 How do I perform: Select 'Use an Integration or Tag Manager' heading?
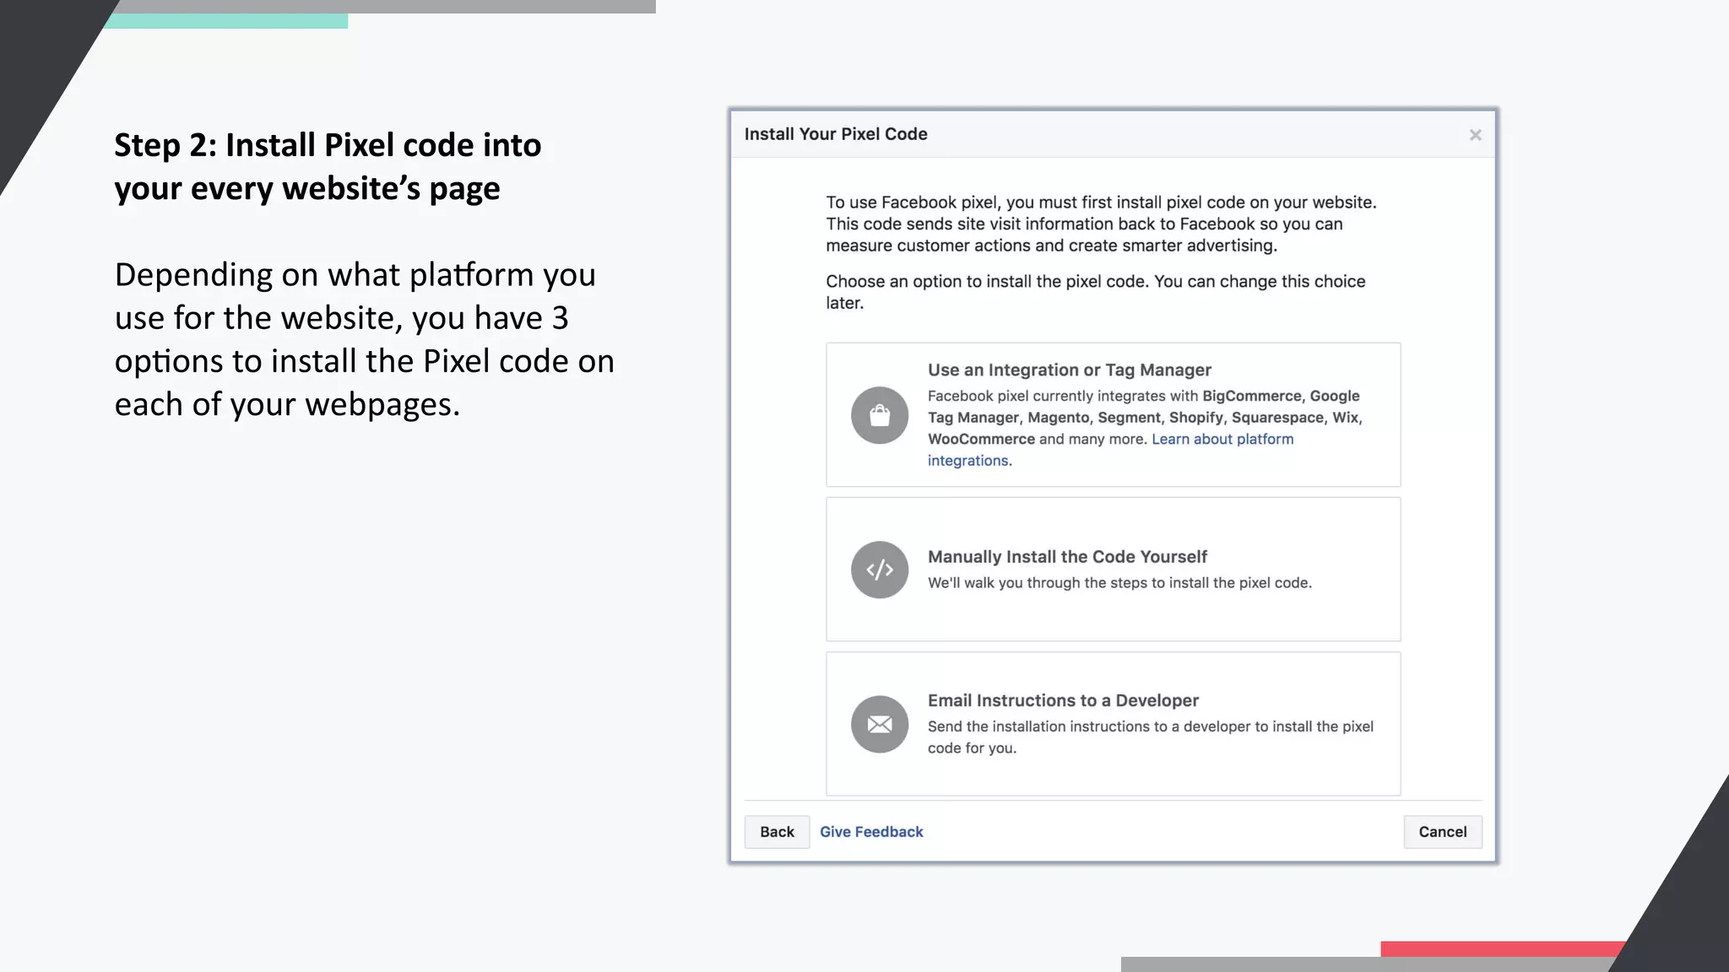(x=1069, y=370)
